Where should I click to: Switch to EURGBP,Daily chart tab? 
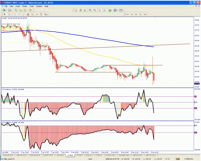124,155
